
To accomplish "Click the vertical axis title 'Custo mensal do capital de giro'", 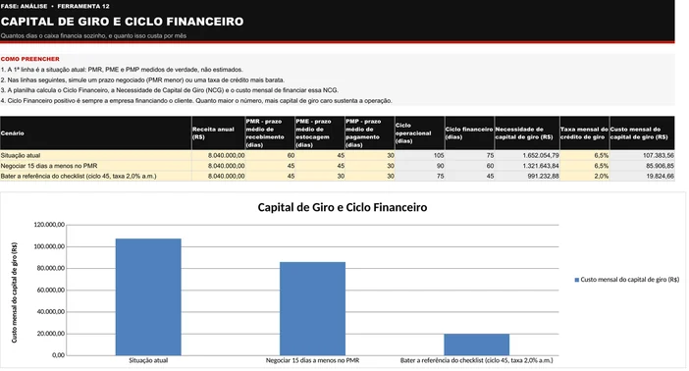I will pyautogui.click(x=15, y=292).
